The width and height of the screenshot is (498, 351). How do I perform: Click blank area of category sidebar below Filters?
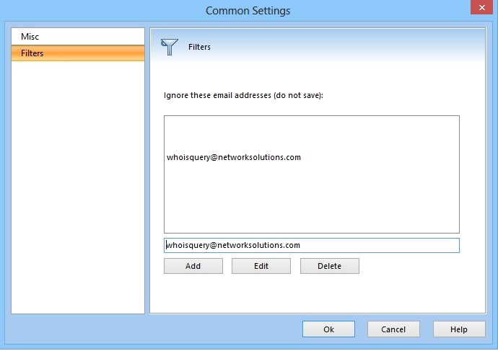point(78,187)
